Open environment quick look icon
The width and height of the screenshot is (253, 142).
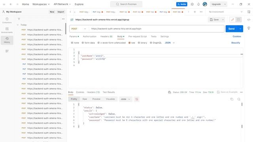[x=249, y=12]
